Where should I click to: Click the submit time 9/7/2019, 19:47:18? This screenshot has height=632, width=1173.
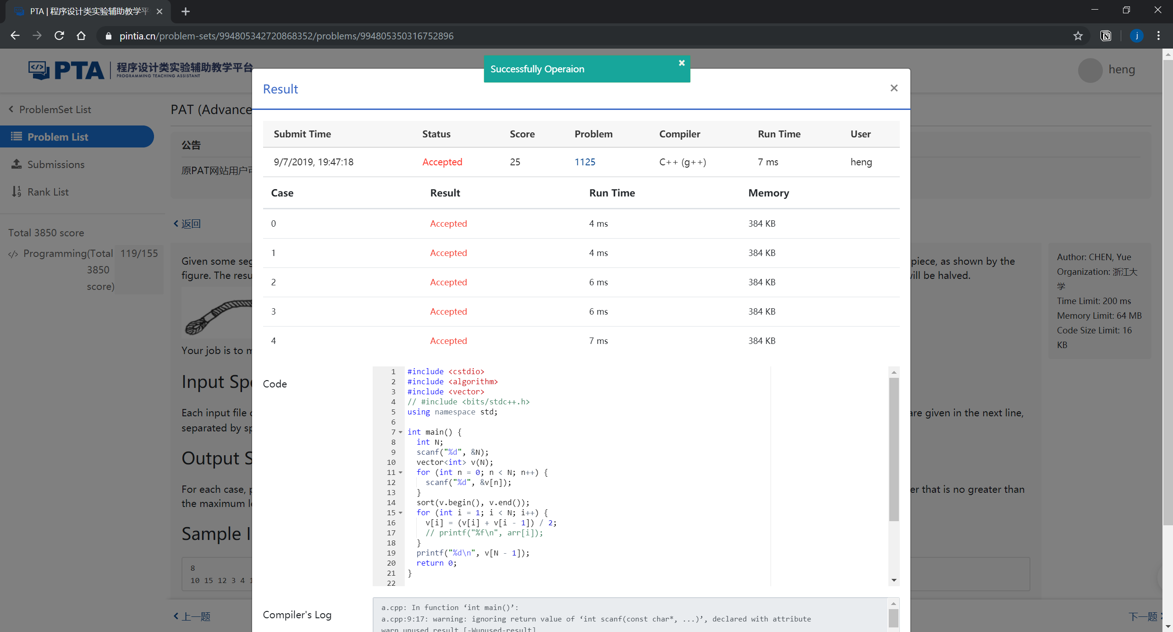click(314, 162)
